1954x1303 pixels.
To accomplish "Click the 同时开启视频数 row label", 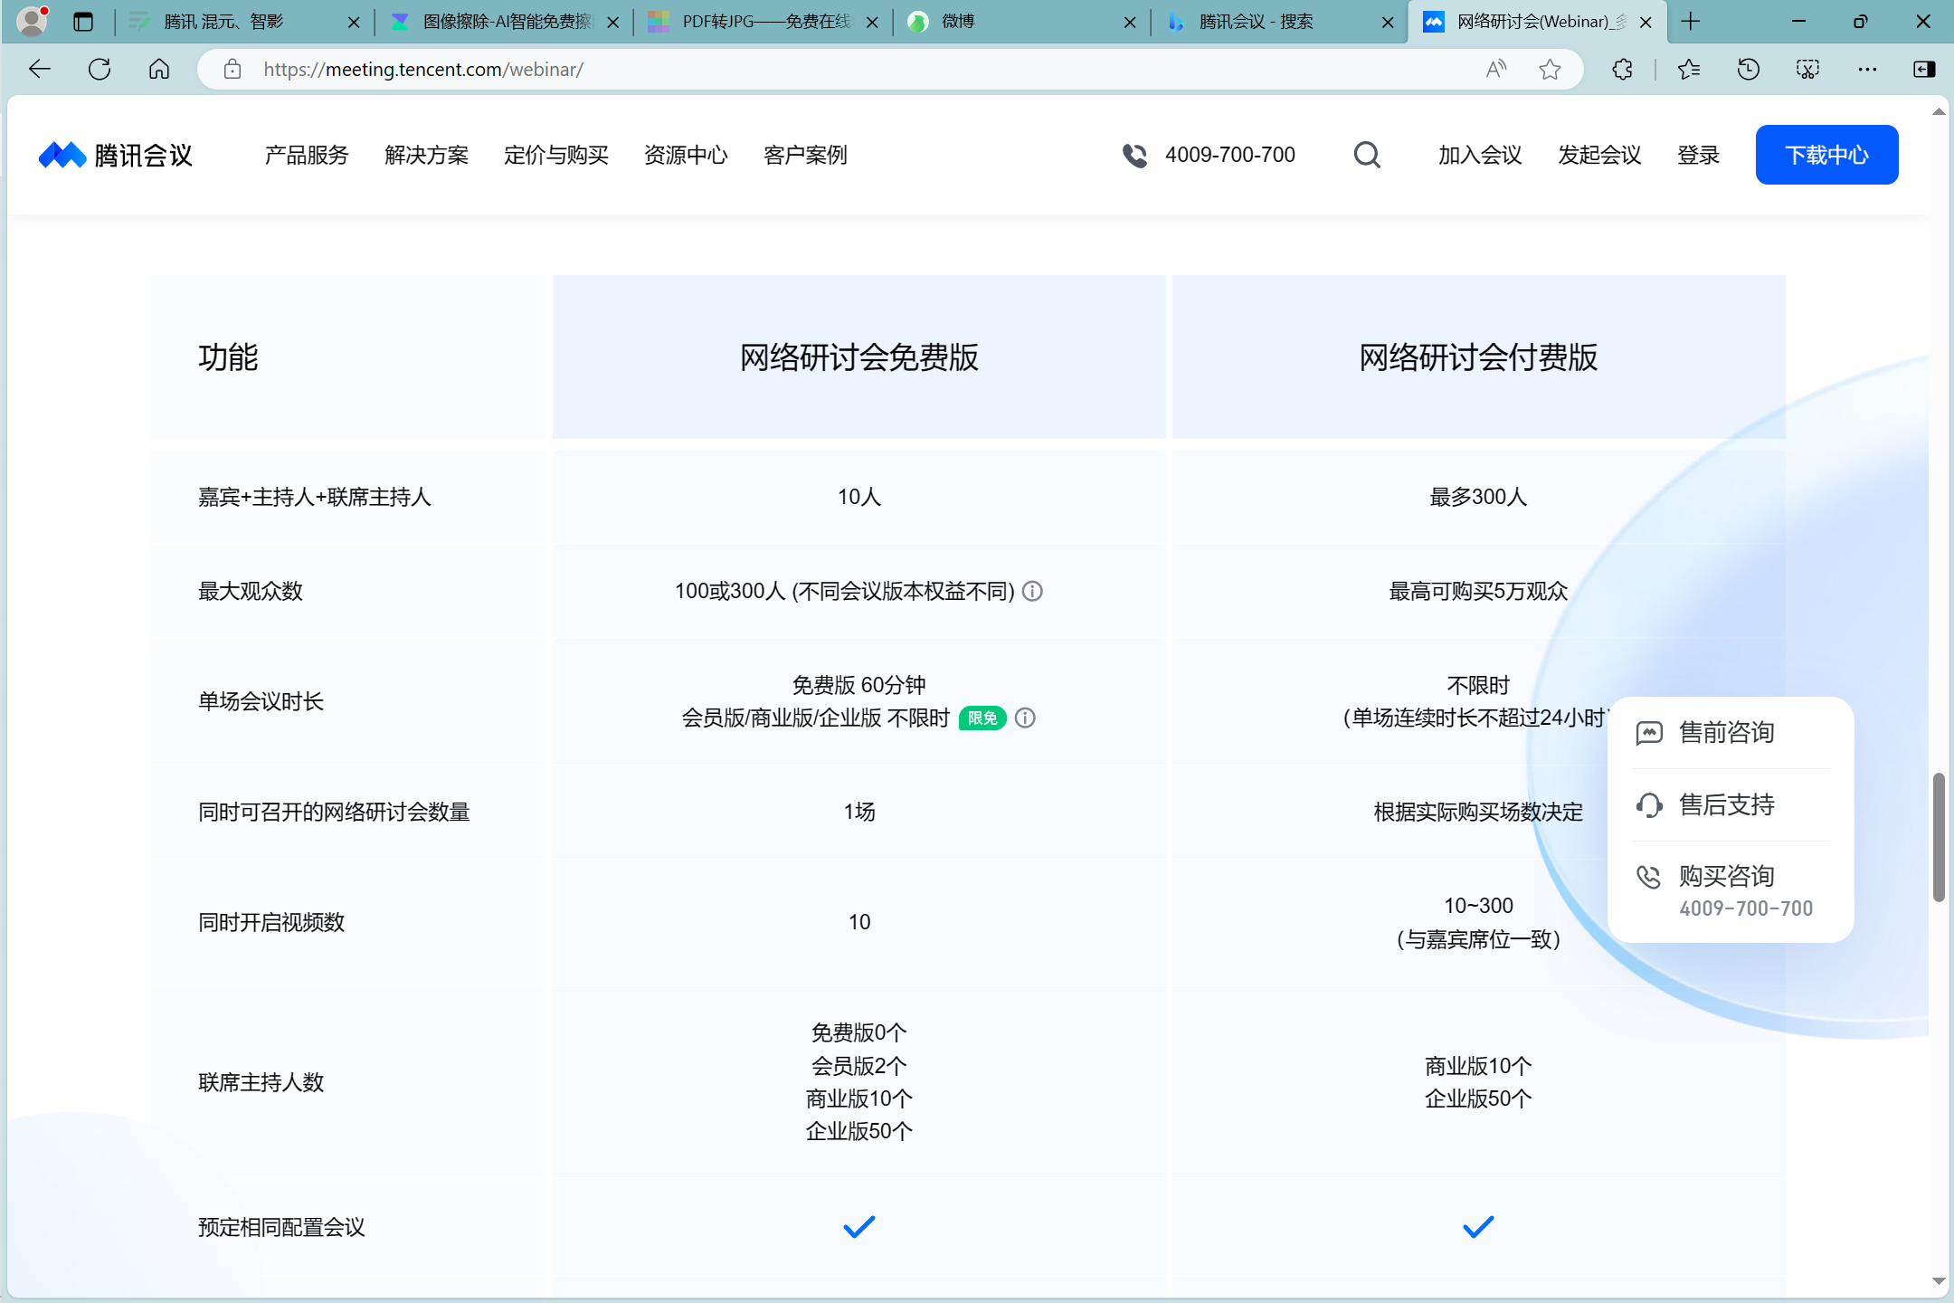I will coord(271,922).
